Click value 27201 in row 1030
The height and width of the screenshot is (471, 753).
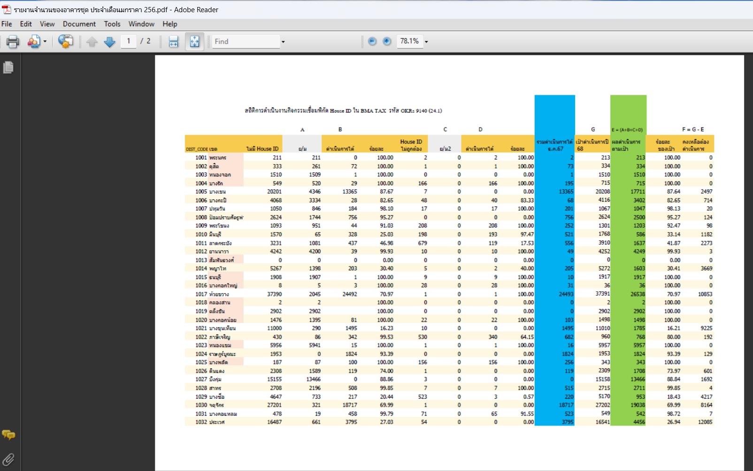[275, 405]
